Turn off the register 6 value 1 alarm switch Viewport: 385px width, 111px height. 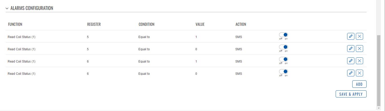click(x=283, y=59)
